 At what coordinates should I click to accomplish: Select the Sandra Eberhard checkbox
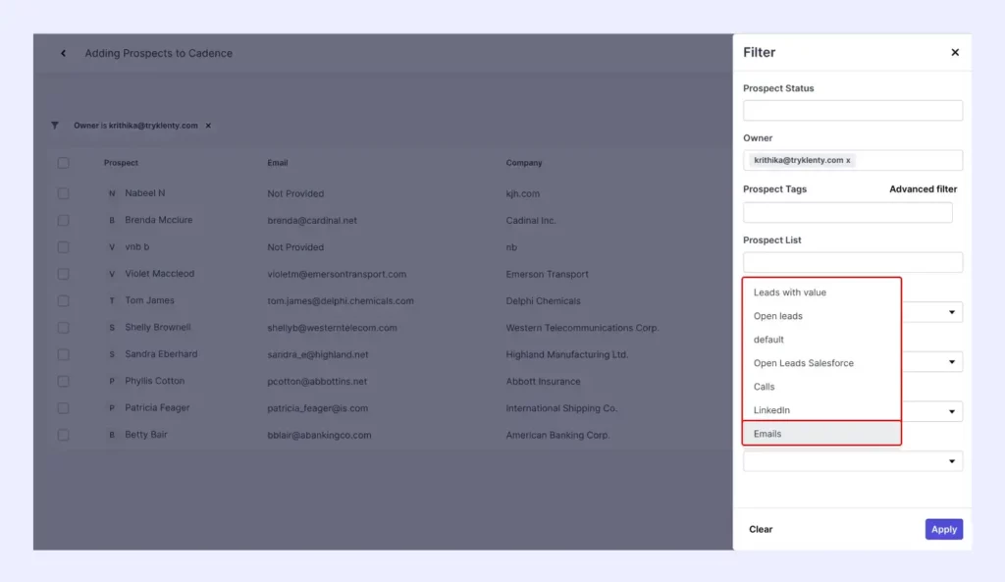pos(63,354)
